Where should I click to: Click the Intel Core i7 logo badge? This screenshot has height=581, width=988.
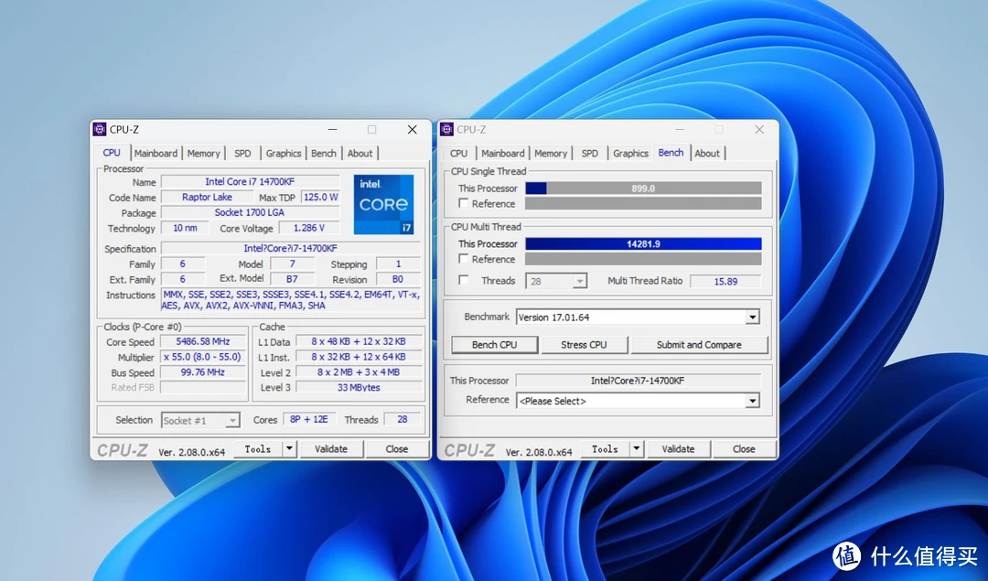[383, 204]
